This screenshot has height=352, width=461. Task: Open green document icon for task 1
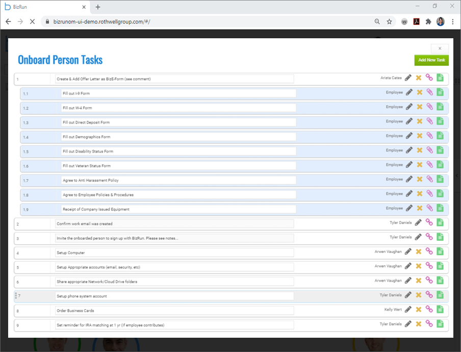pos(440,78)
